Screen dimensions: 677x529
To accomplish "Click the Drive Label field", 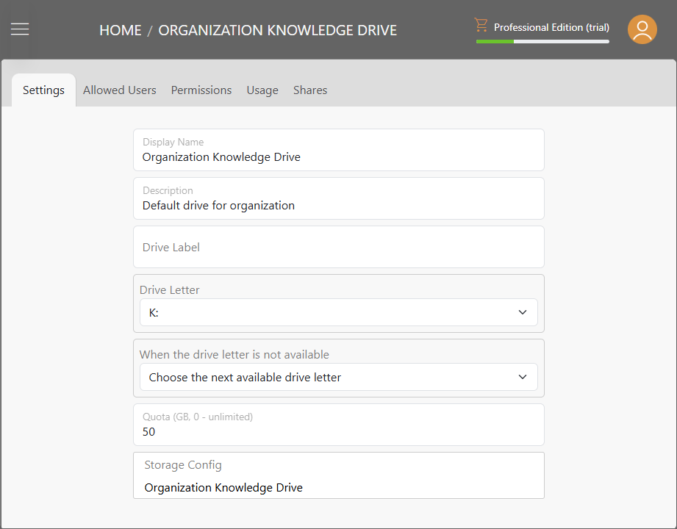I will [338, 247].
